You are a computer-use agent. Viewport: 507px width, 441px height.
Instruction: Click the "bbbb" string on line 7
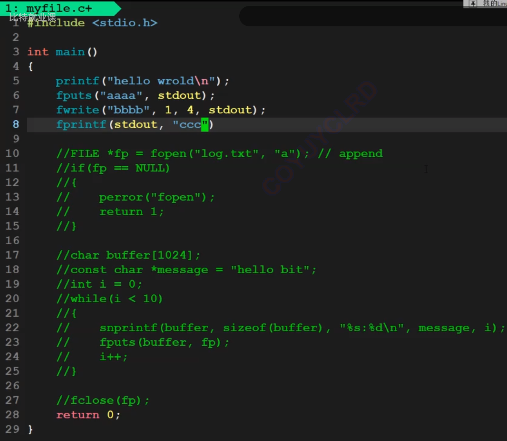[x=128, y=110]
